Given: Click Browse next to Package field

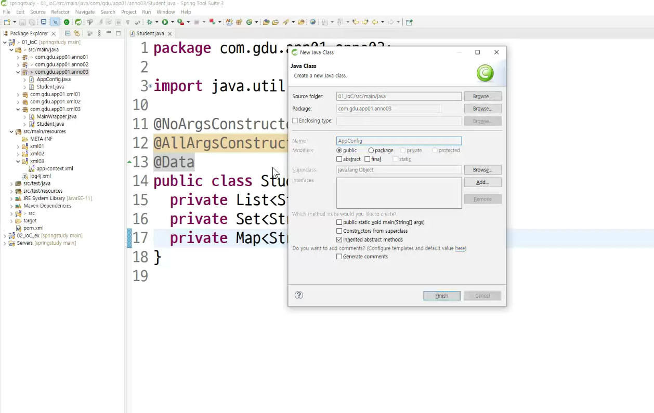Looking at the screenshot, I should coord(482,109).
